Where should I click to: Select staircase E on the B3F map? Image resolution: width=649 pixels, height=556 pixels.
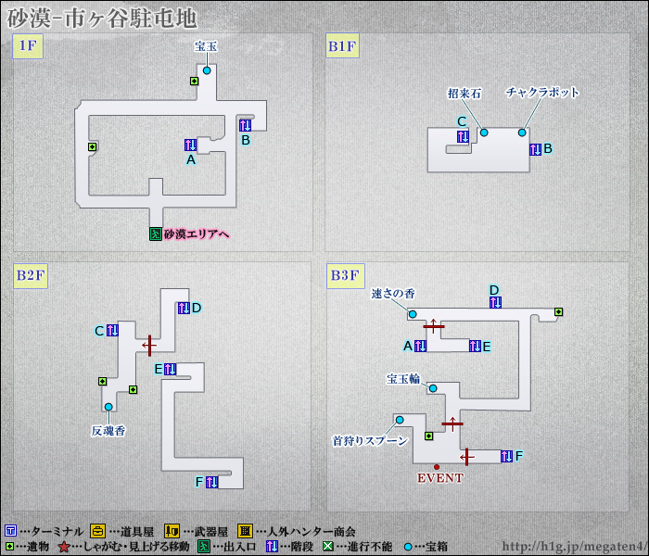click(474, 346)
